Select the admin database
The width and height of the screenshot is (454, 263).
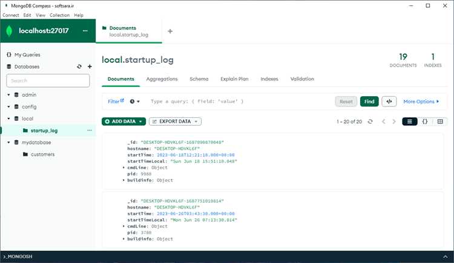click(x=29, y=95)
